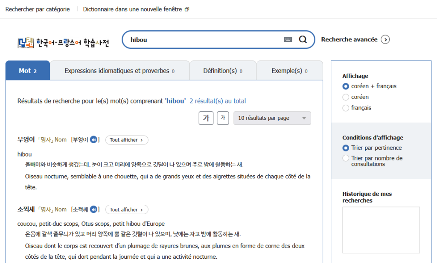Viewport: 437px width, 263px height.
Task: Click the new window icon beside Dictionnaire
Action: (x=187, y=9)
